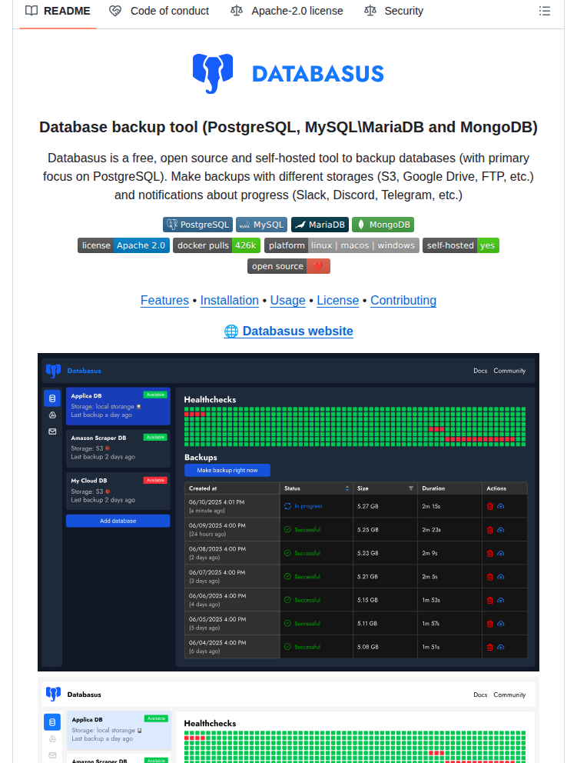
Task: Switch to the Security tab
Action: click(x=394, y=11)
